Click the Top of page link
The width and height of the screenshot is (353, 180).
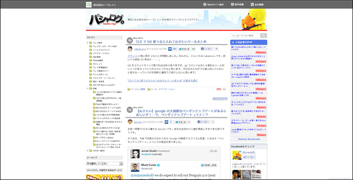click(220, 99)
